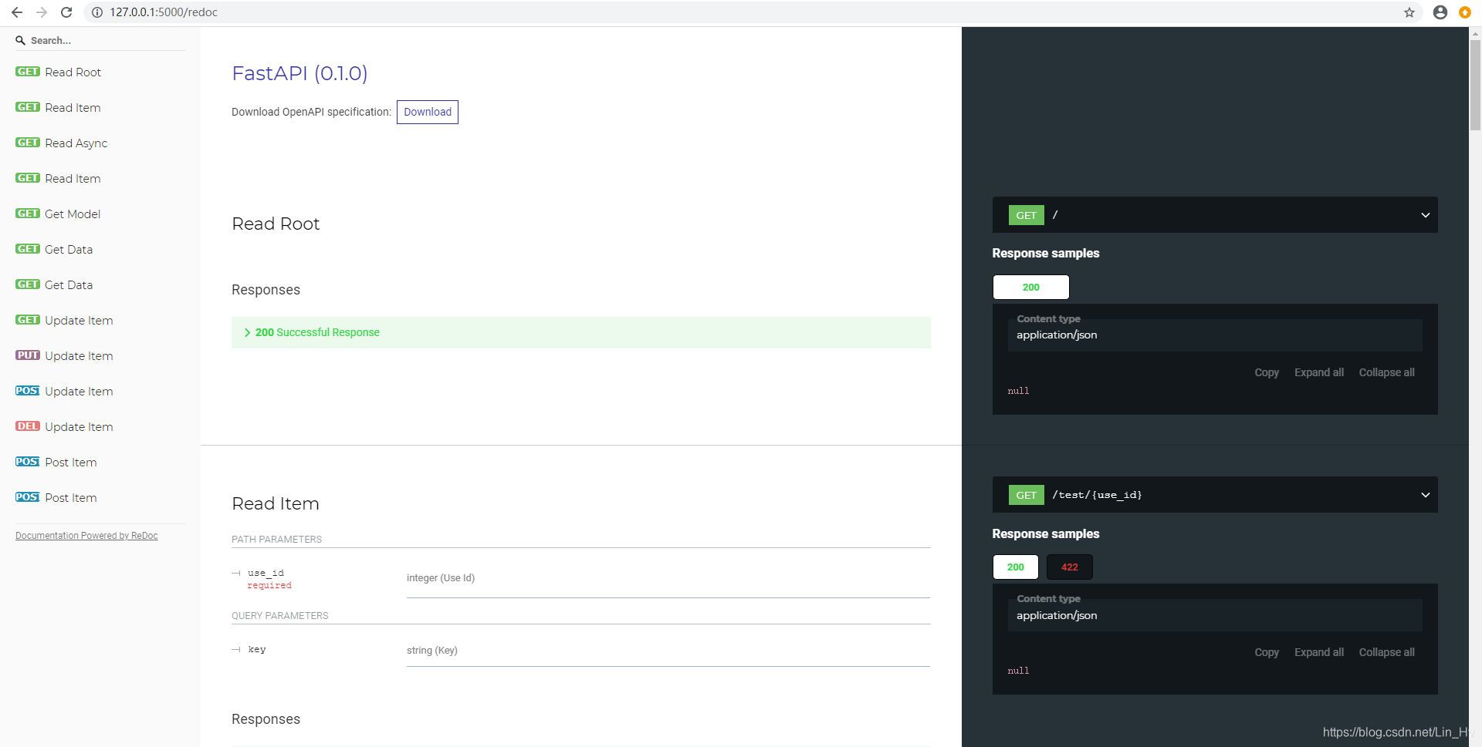Click the search magnifier icon in the sidebar

click(x=21, y=40)
